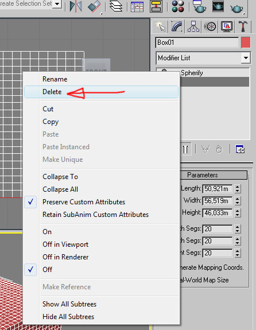Choose Rename from context menu

pyautogui.click(x=101, y=79)
